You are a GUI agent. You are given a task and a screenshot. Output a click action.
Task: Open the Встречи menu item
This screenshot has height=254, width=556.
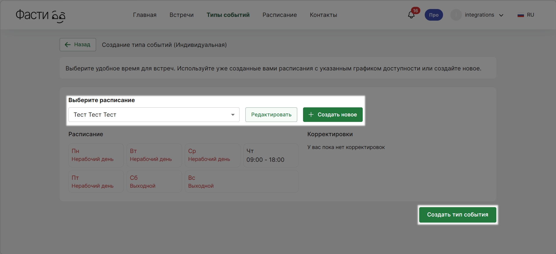coord(181,15)
